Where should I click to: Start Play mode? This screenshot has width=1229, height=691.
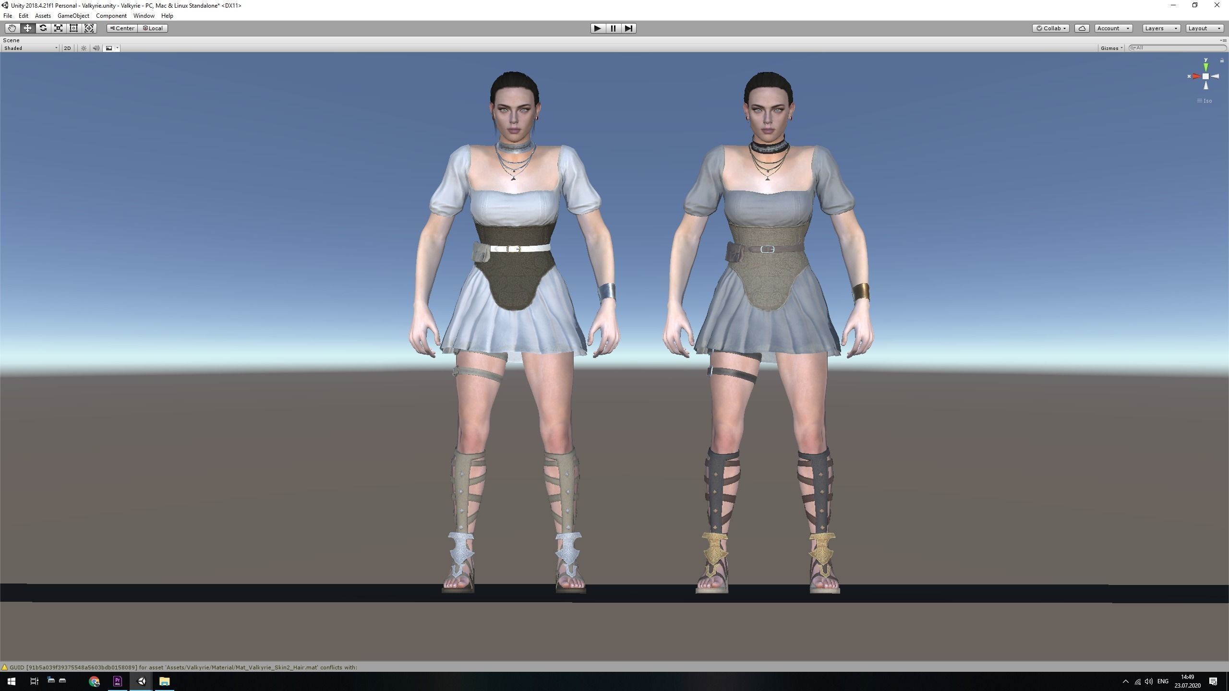click(598, 28)
